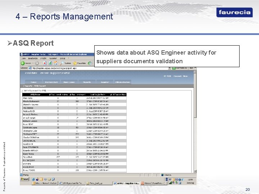This screenshot has width=259, height=194.
Task: Click the Last Login Date column header
Action: tap(97, 94)
